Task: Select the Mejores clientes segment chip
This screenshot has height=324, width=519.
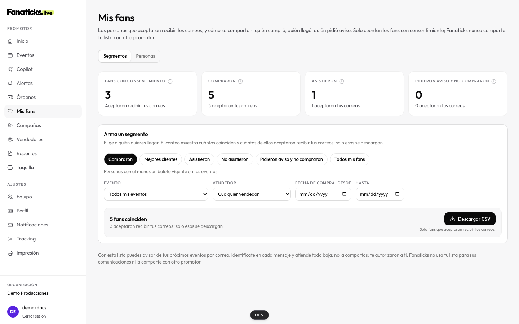Action: coord(161,159)
